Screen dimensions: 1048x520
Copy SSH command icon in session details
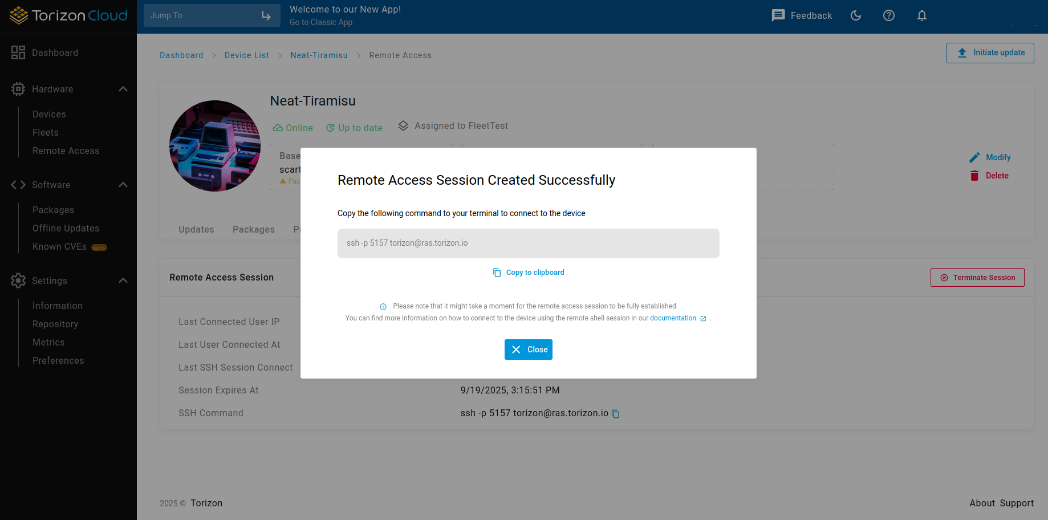point(616,414)
